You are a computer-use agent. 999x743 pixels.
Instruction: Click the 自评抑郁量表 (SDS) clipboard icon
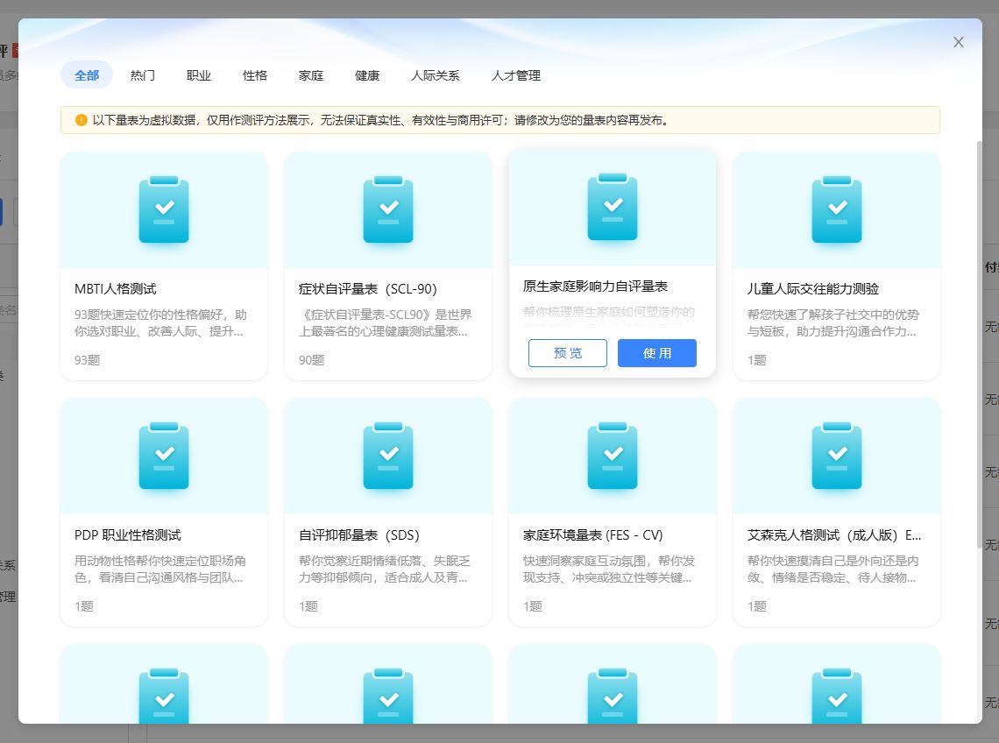pyautogui.click(x=388, y=456)
